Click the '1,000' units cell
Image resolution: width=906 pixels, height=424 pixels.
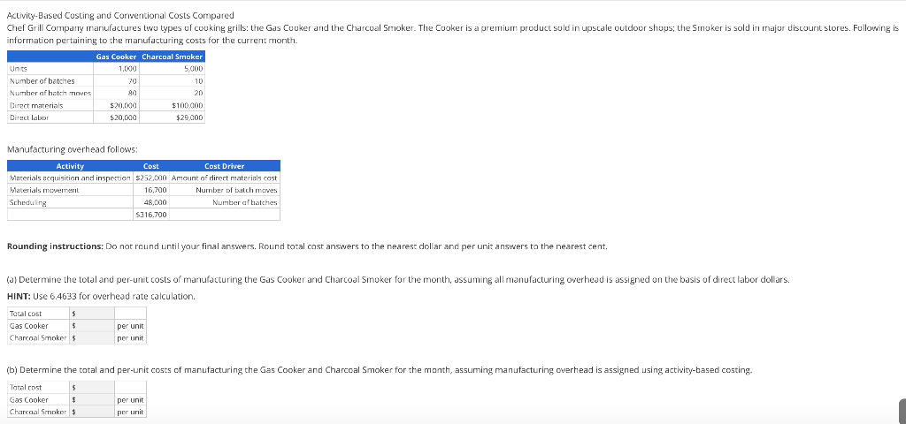coord(116,68)
